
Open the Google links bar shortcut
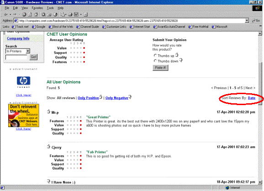(x=39, y=27)
